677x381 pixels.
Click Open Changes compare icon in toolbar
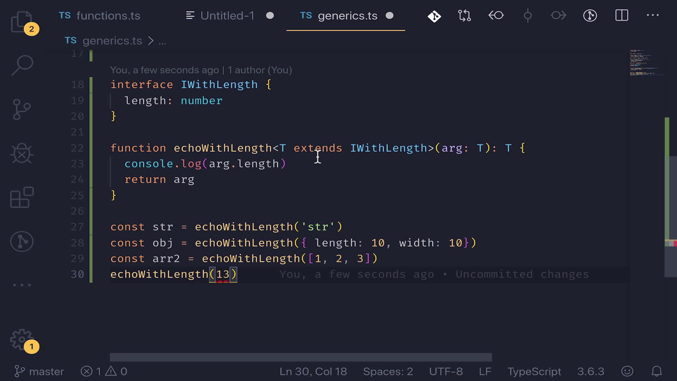pos(464,16)
